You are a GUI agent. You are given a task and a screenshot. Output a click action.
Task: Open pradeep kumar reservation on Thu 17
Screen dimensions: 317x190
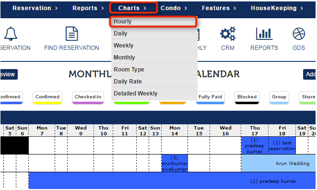(255, 145)
